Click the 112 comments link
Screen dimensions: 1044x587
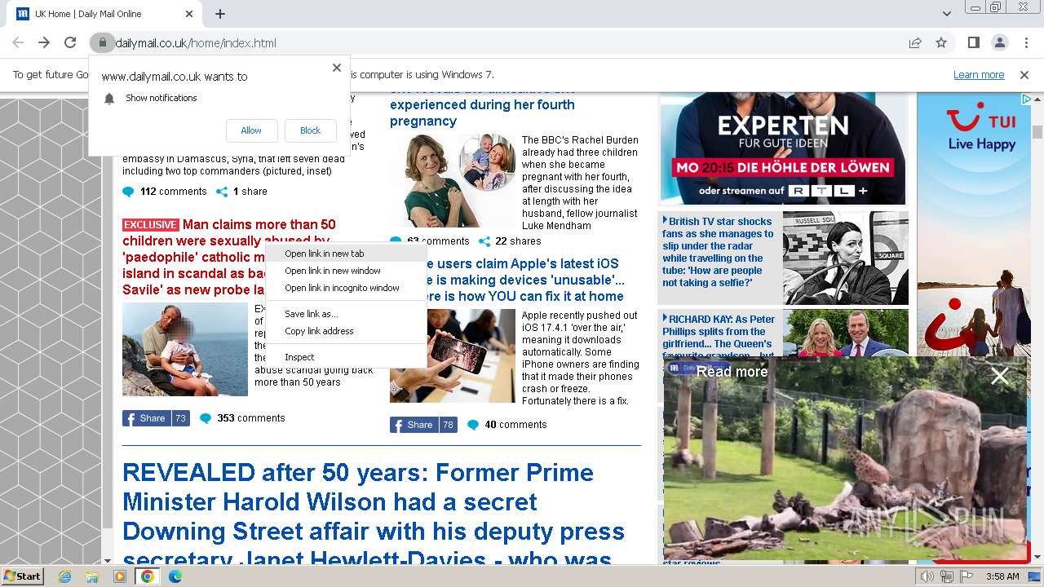pyautogui.click(x=173, y=192)
